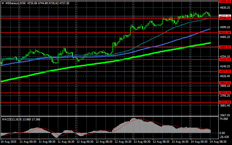Click the 11 Aug 16:30 time label
The image size is (232, 145).
click(66, 142)
